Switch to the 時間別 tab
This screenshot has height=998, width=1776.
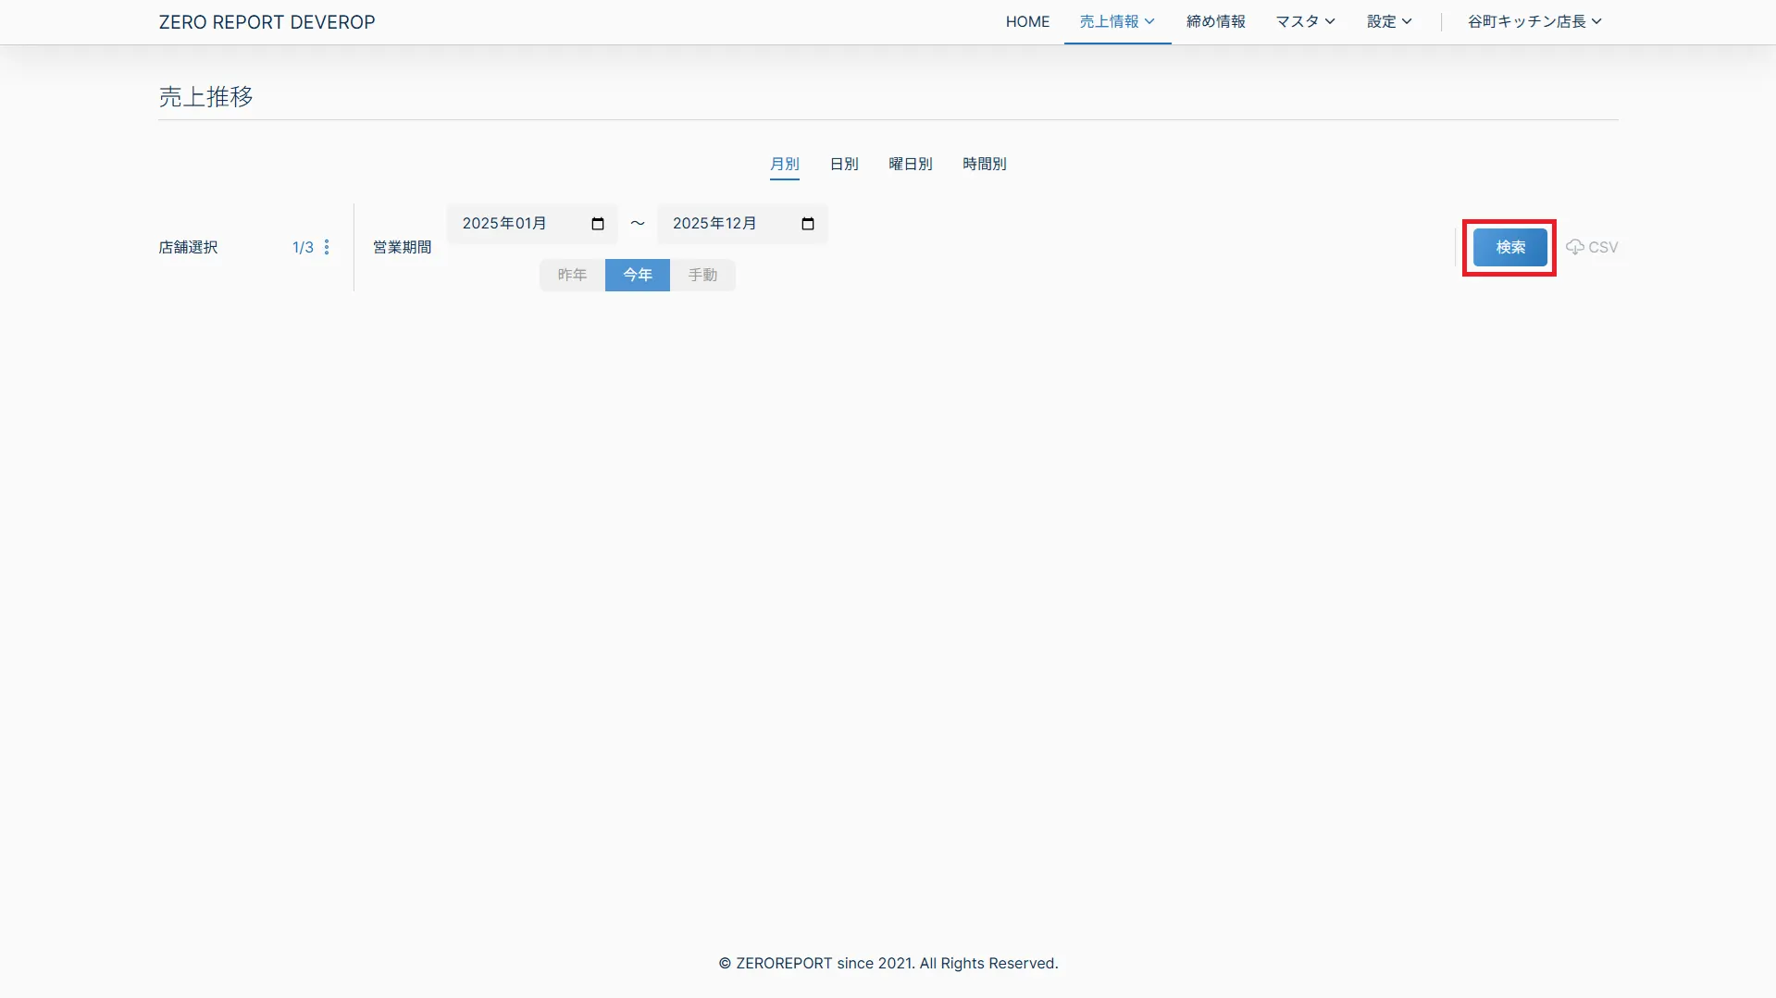point(984,164)
